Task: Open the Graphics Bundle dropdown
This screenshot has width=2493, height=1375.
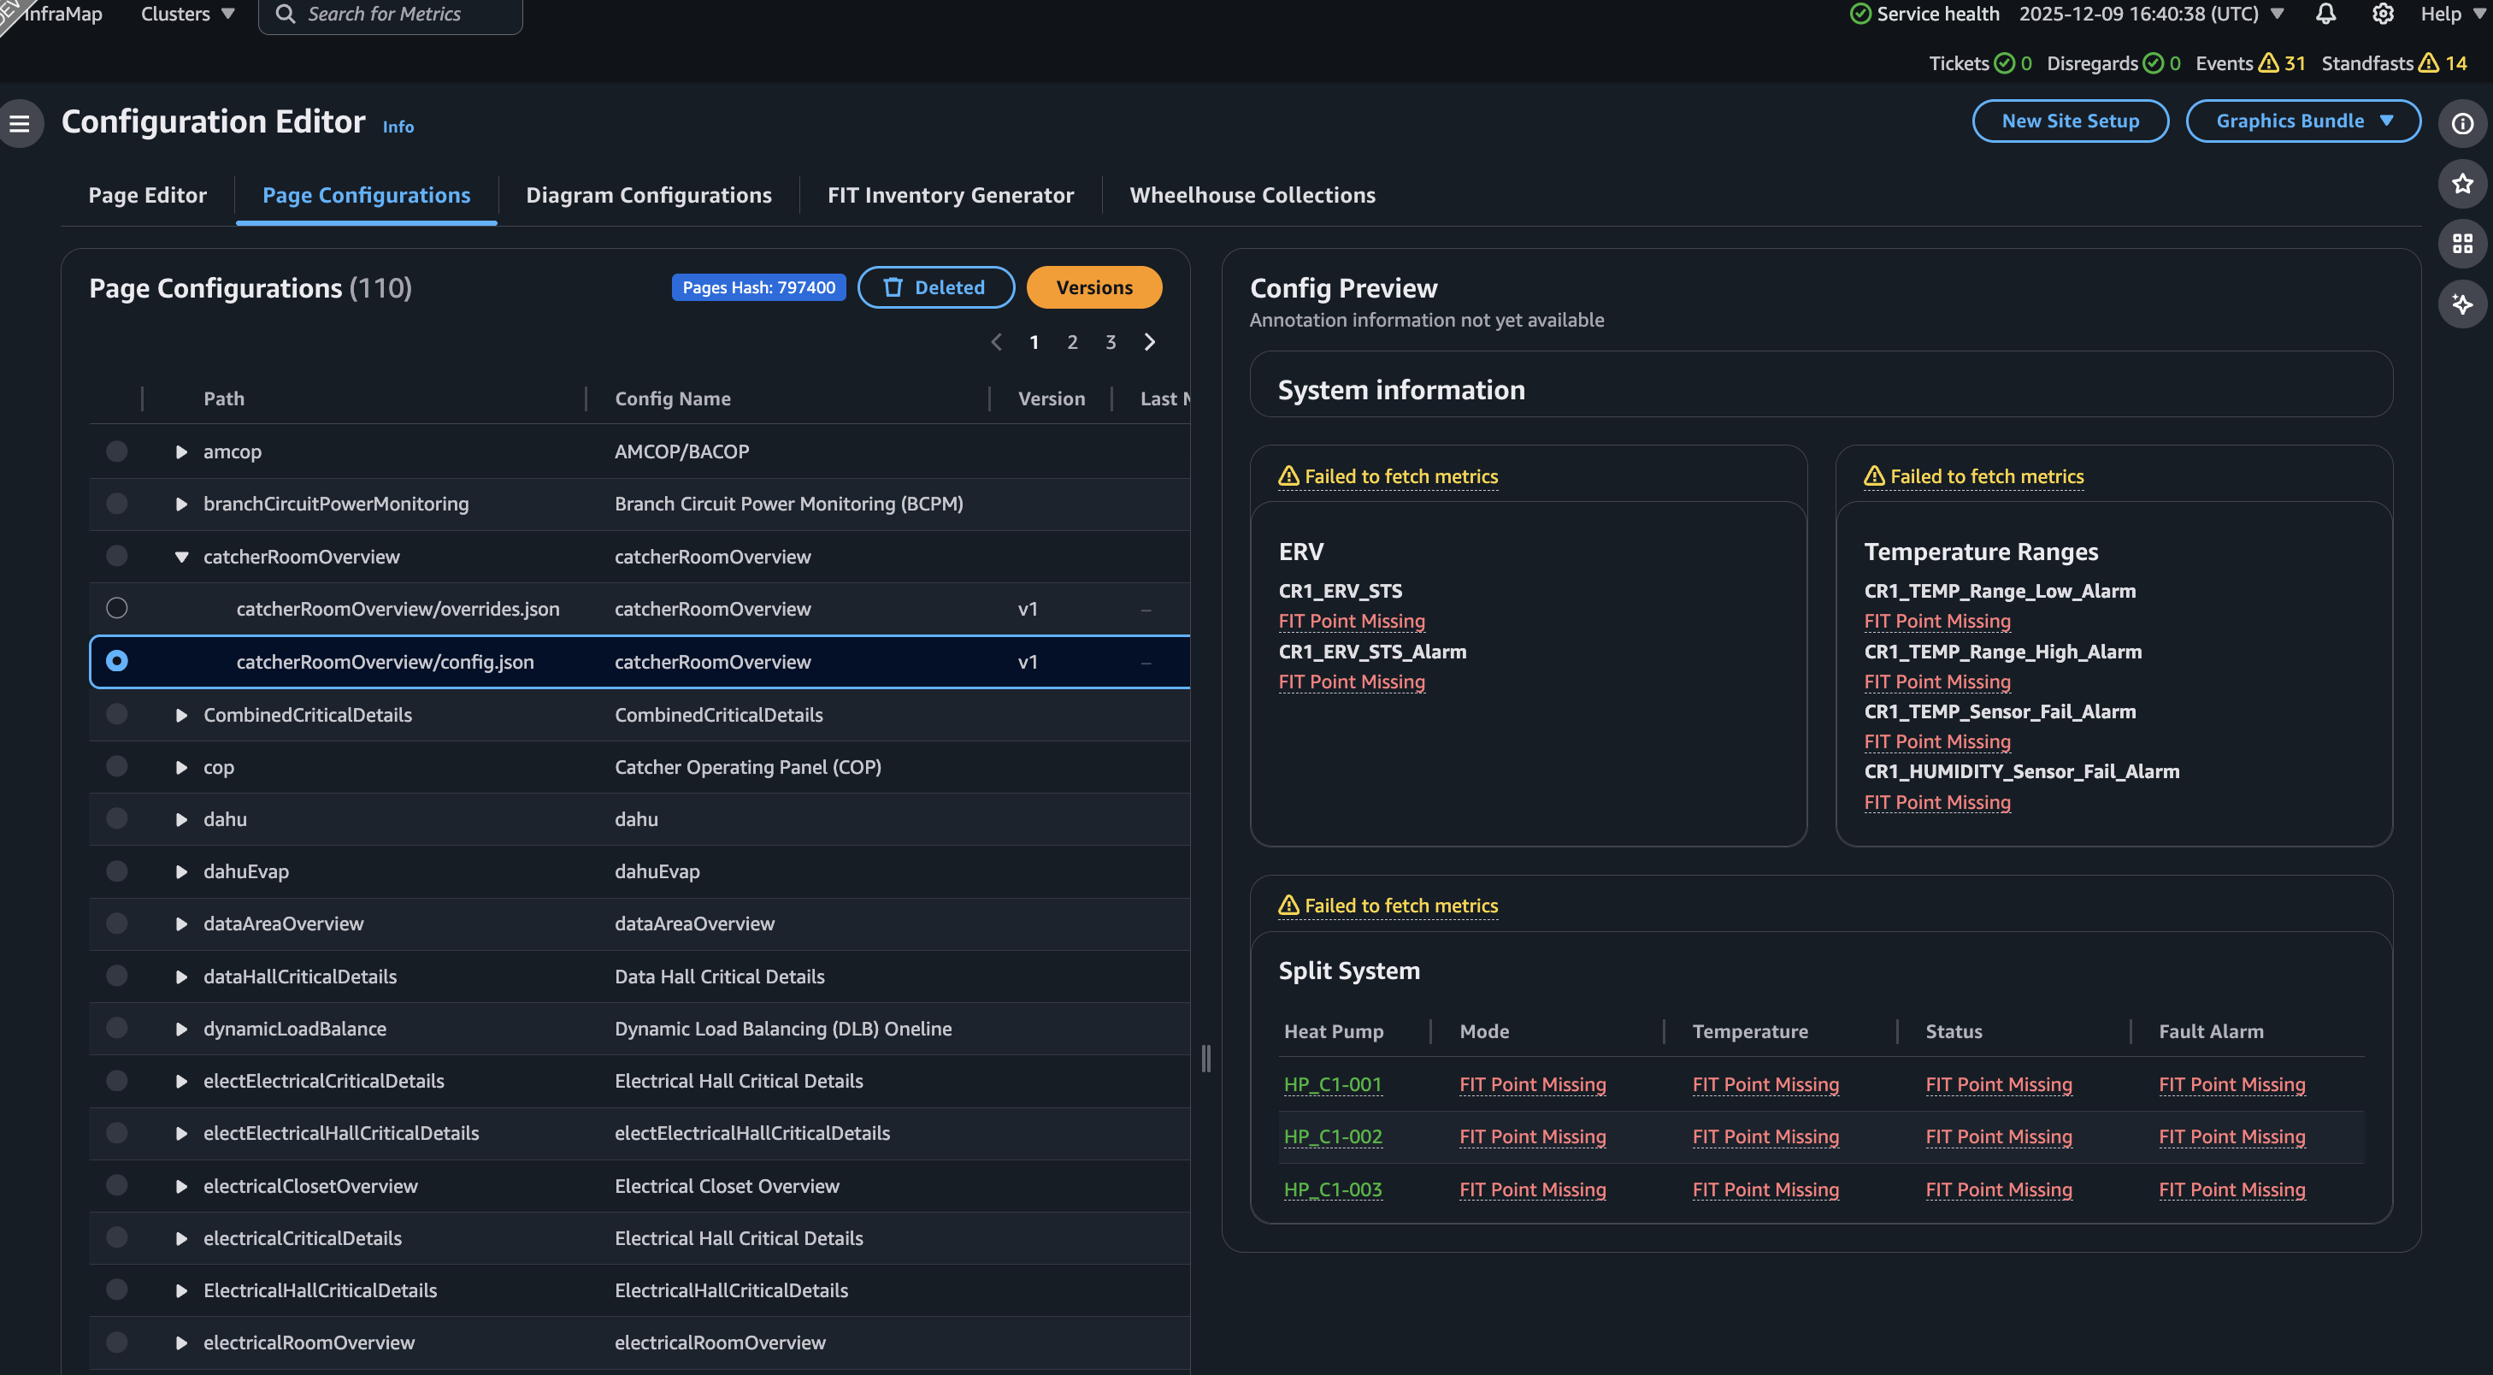Action: tap(2303, 121)
